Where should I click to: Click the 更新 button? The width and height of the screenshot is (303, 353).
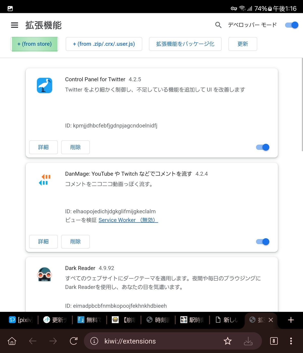tap(243, 44)
